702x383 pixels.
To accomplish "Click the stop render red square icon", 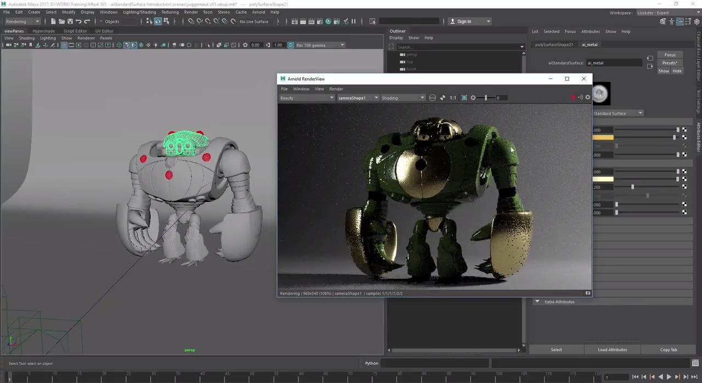I will coord(573,97).
